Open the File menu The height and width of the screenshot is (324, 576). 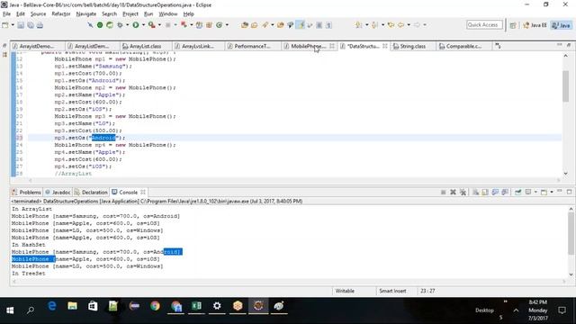(6, 14)
